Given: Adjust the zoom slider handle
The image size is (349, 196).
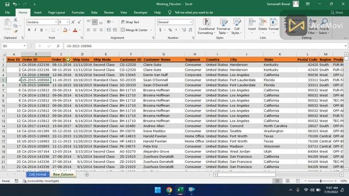Looking at the screenshot, I should pos(321,181).
